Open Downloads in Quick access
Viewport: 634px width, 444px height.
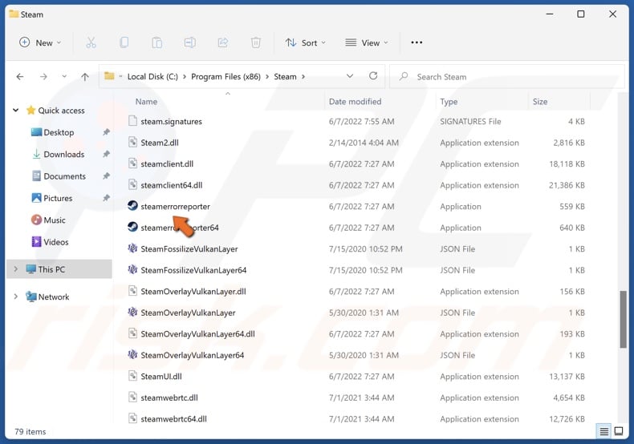(63, 154)
